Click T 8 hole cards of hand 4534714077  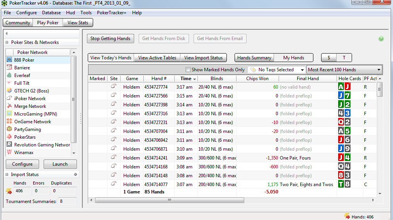344,184
